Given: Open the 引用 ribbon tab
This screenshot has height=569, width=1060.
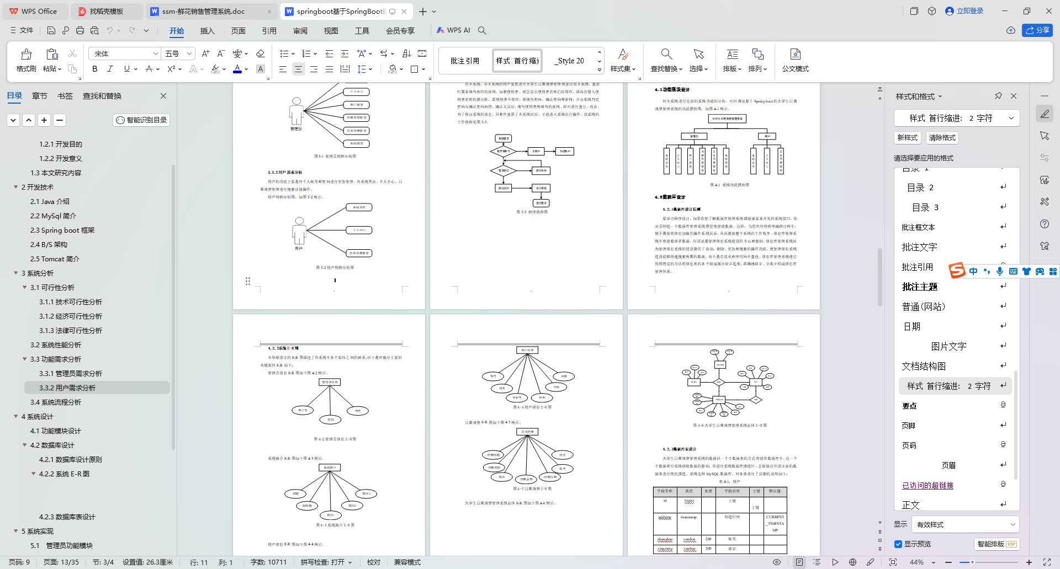Looking at the screenshot, I should pyautogui.click(x=269, y=30).
